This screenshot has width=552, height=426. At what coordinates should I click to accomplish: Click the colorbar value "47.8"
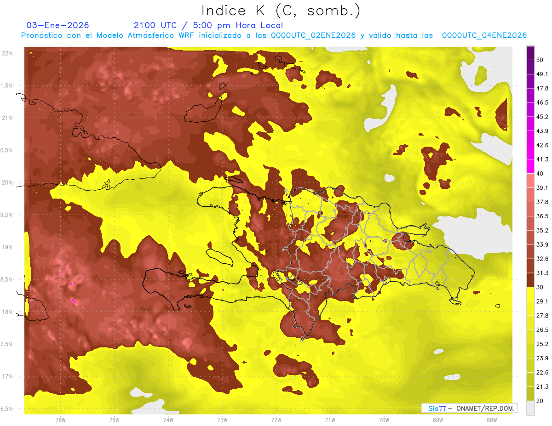[542, 88]
